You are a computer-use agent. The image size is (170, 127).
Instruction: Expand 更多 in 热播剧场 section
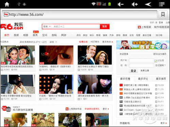[164, 123]
